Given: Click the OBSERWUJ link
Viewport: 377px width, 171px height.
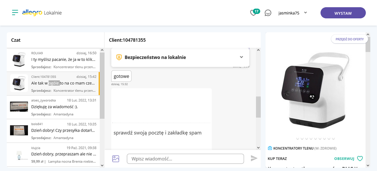Looking at the screenshot, I should click(x=344, y=159).
